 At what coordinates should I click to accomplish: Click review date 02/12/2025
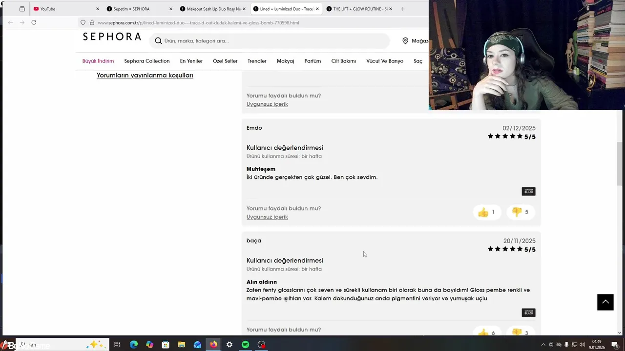(519, 128)
